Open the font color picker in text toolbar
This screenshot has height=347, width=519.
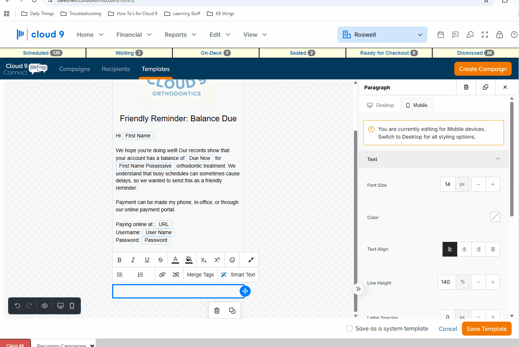[175, 260]
